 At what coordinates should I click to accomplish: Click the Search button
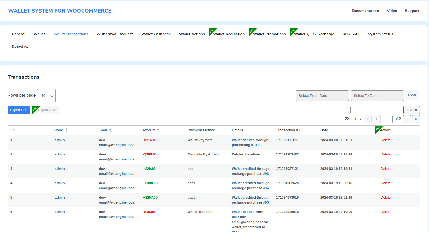(x=411, y=110)
